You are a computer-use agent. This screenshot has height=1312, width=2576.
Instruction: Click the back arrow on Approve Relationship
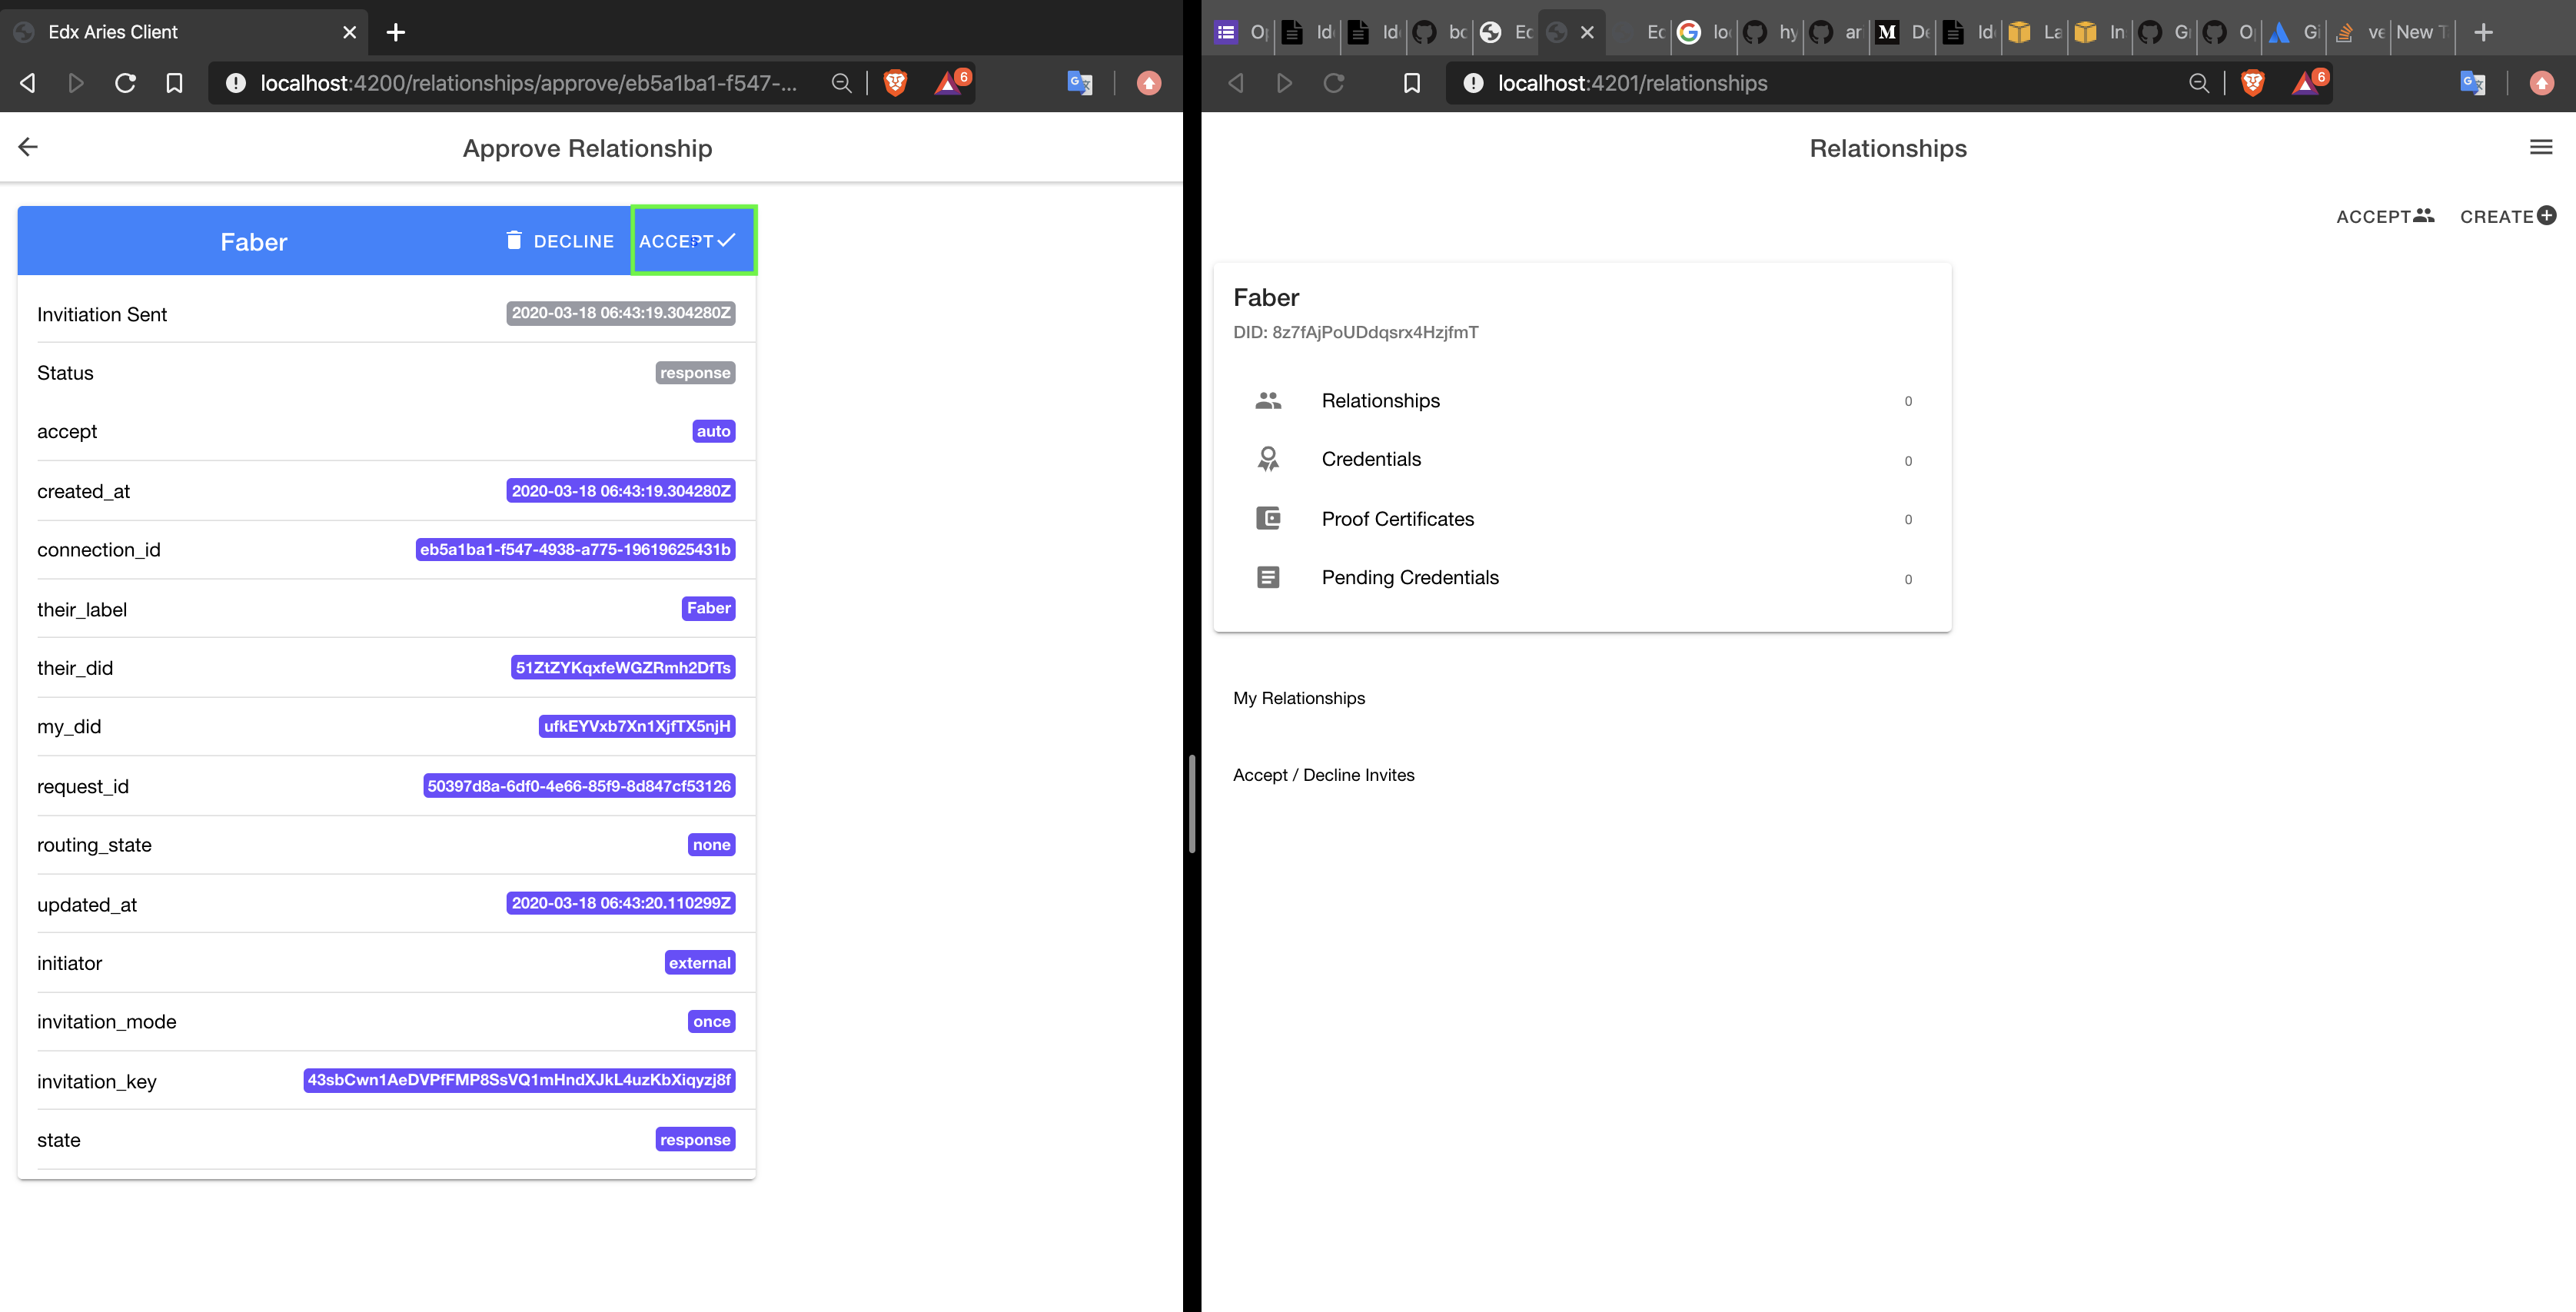(x=28, y=147)
